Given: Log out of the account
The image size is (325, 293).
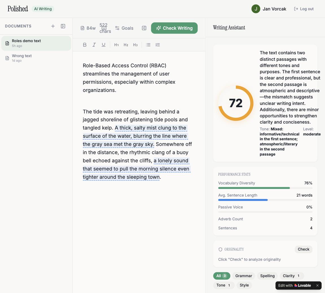Looking at the screenshot, I should (x=304, y=9).
